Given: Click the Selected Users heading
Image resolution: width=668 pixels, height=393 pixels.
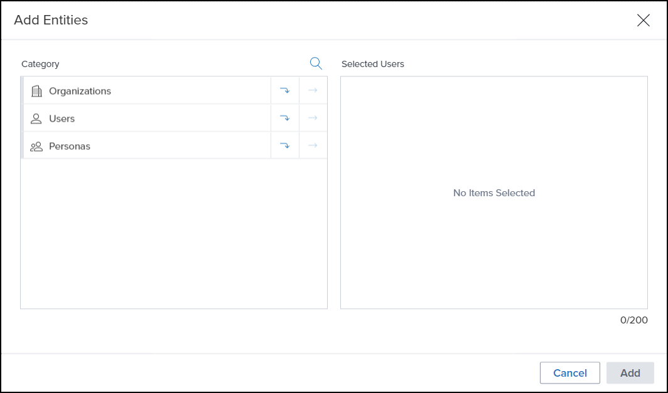Looking at the screenshot, I should 372,64.
